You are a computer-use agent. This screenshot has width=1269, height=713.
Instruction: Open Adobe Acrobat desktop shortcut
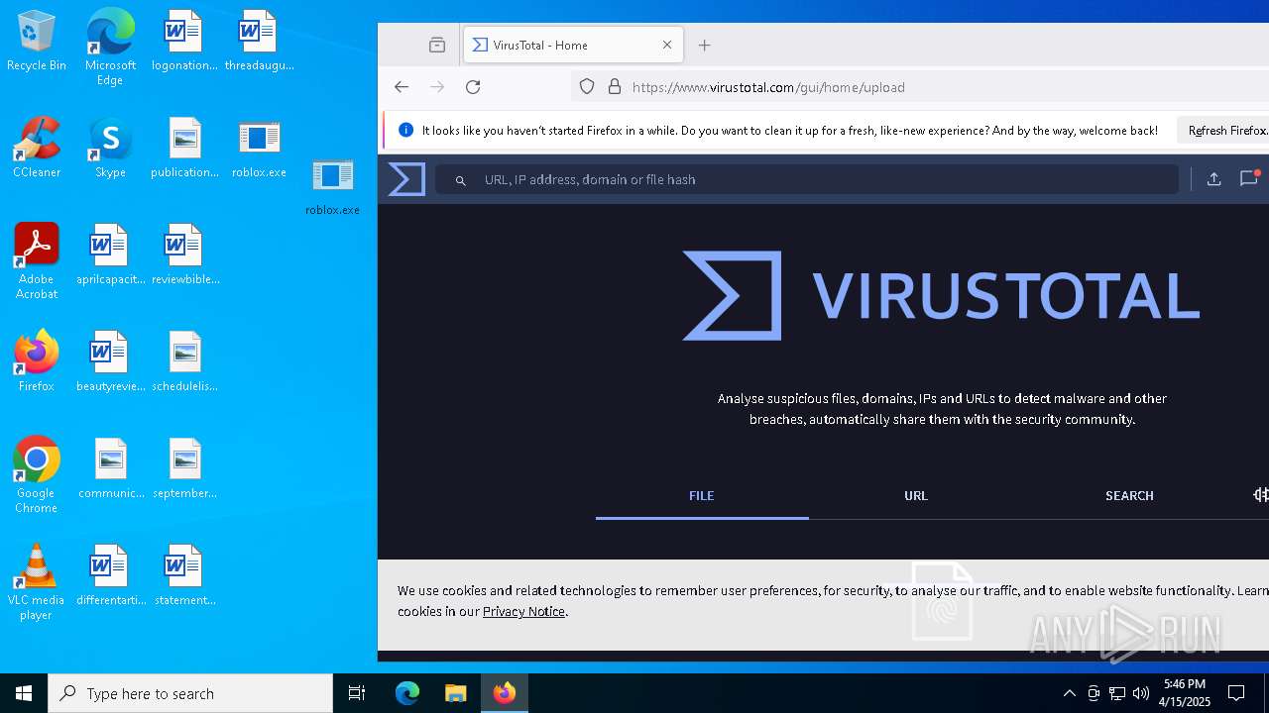(x=37, y=261)
